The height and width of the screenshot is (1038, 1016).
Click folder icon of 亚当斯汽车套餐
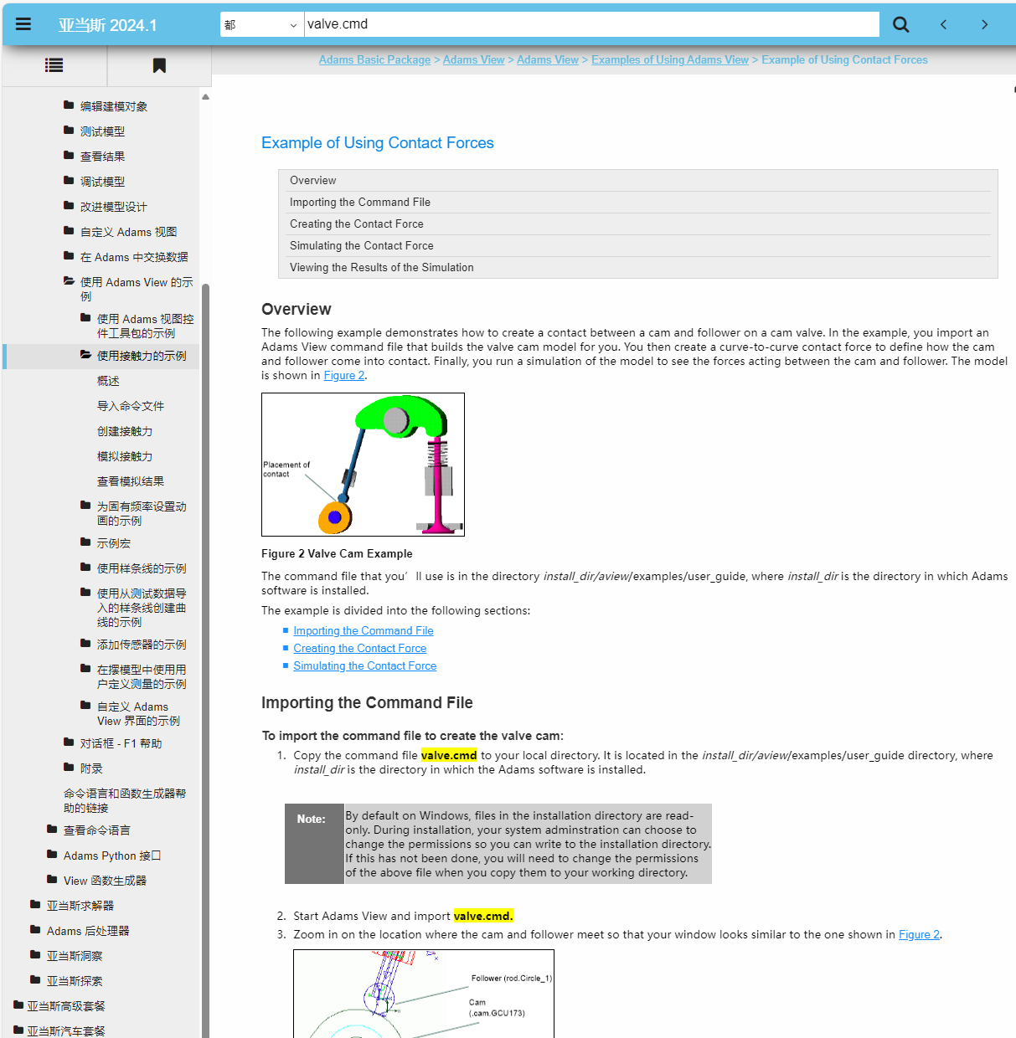point(18,1030)
